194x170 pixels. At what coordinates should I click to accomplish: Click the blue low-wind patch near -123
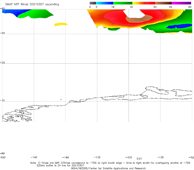[179, 26]
